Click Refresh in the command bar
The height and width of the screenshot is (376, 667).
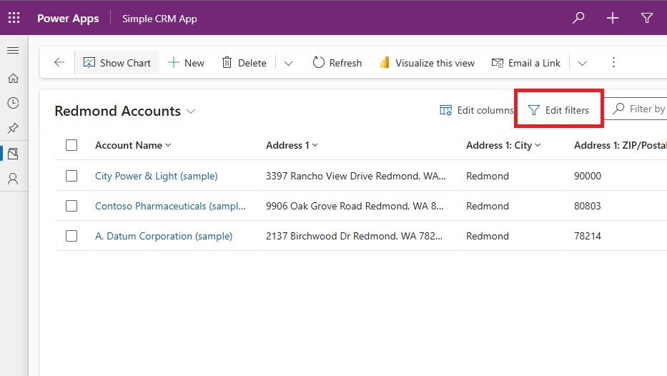(x=337, y=63)
